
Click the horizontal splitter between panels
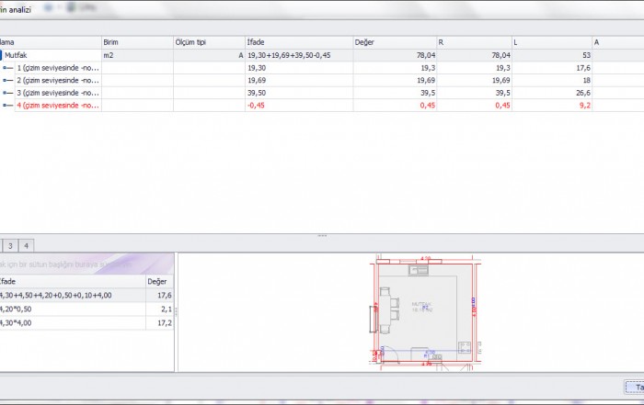322,235
